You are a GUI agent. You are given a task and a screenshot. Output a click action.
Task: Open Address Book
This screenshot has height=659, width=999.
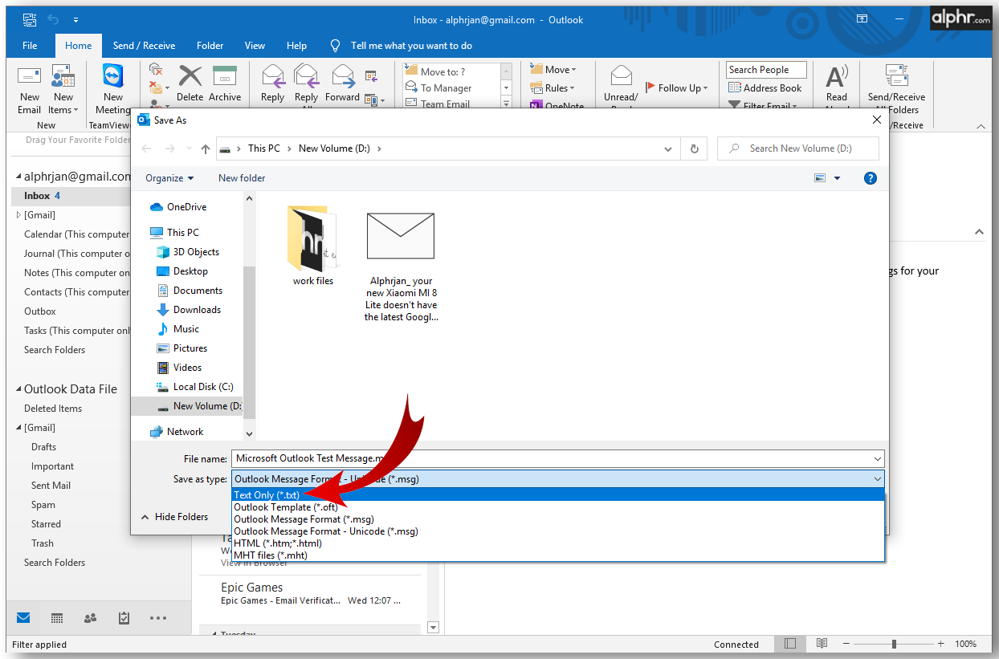click(765, 88)
